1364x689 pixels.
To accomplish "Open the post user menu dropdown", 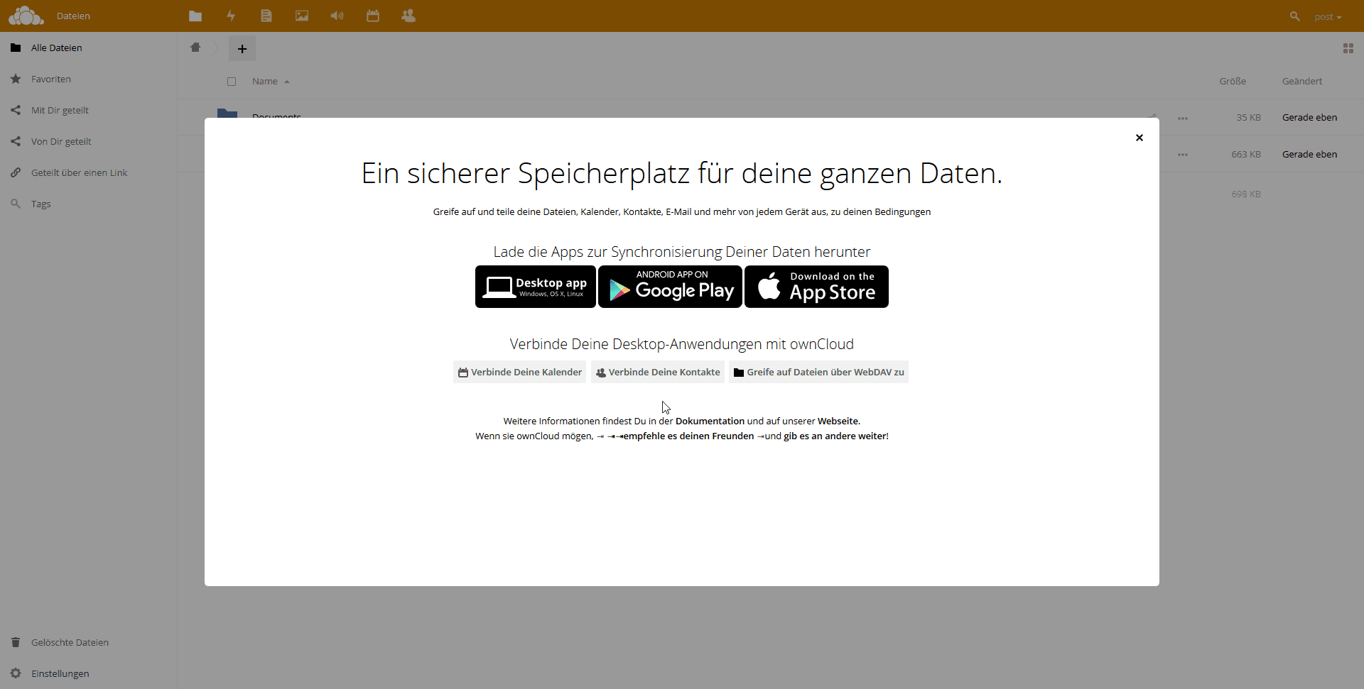I will pyautogui.click(x=1328, y=16).
